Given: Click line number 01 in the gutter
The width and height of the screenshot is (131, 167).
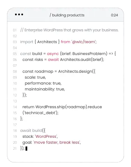Looking at the screenshot, I should (x=15, y=30).
